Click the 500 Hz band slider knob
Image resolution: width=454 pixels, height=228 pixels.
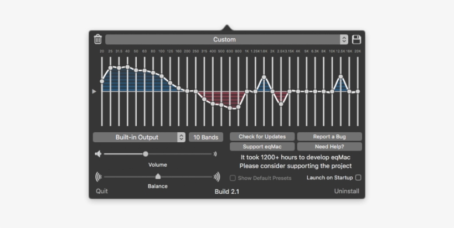(x=221, y=105)
